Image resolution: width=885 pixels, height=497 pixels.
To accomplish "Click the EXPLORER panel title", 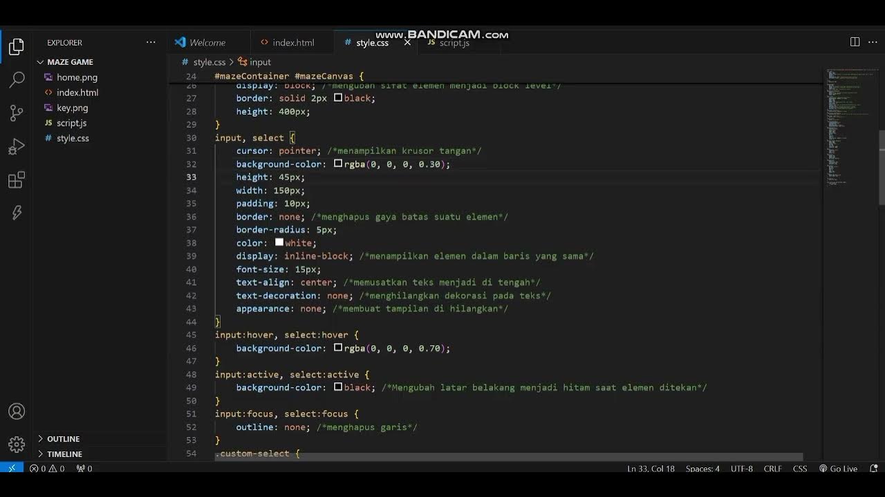I will [x=64, y=43].
